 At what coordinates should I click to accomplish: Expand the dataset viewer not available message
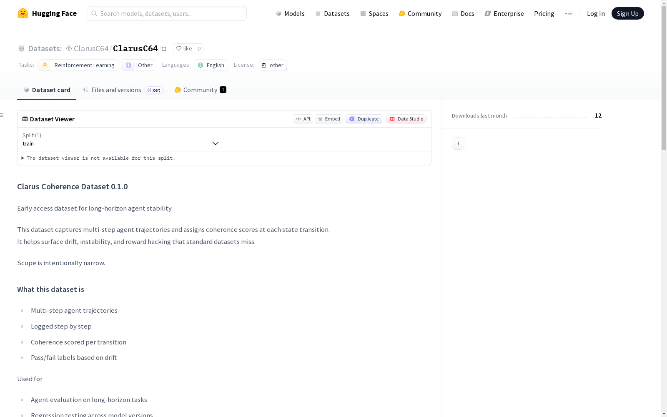98,158
